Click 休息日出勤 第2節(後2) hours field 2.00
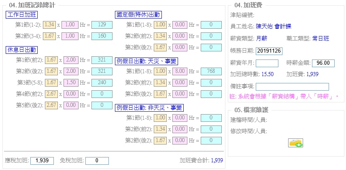The height and width of the screenshot is (170, 346). 71,71
